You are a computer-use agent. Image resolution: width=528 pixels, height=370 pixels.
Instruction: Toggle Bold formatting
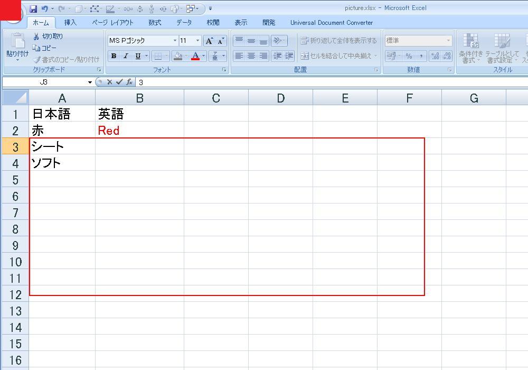tap(114, 56)
